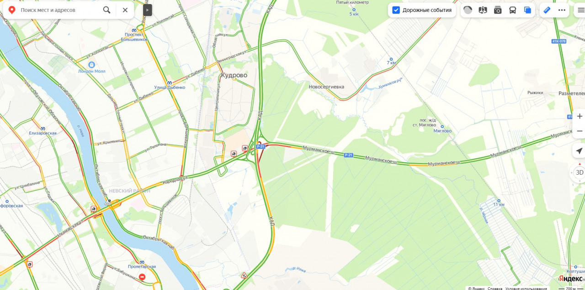Select the ruler distance tool
585x290 pixels.
click(x=547, y=10)
